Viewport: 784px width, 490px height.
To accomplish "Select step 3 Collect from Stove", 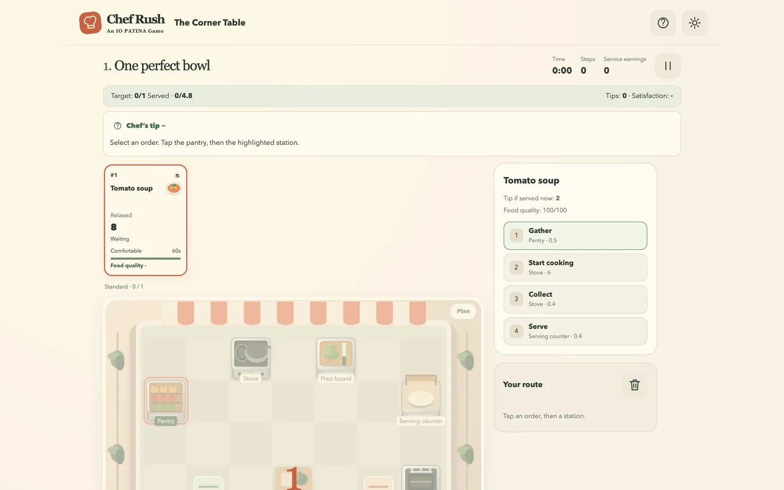I will [575, 299].
